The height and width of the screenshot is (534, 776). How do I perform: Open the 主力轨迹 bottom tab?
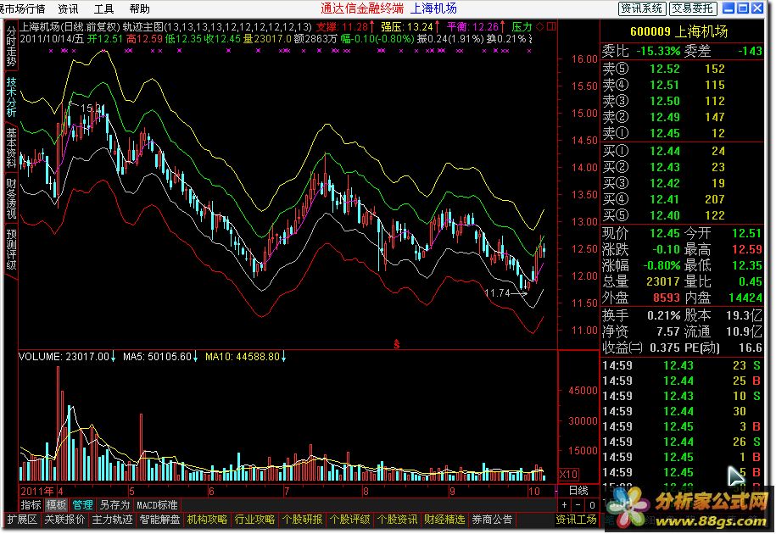[x=112, y=520]
